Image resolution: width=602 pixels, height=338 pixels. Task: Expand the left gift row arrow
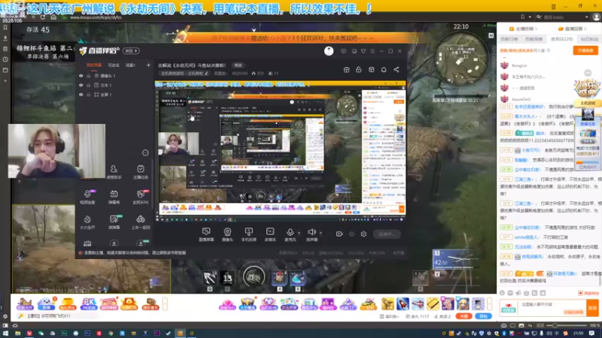point(165,304)
